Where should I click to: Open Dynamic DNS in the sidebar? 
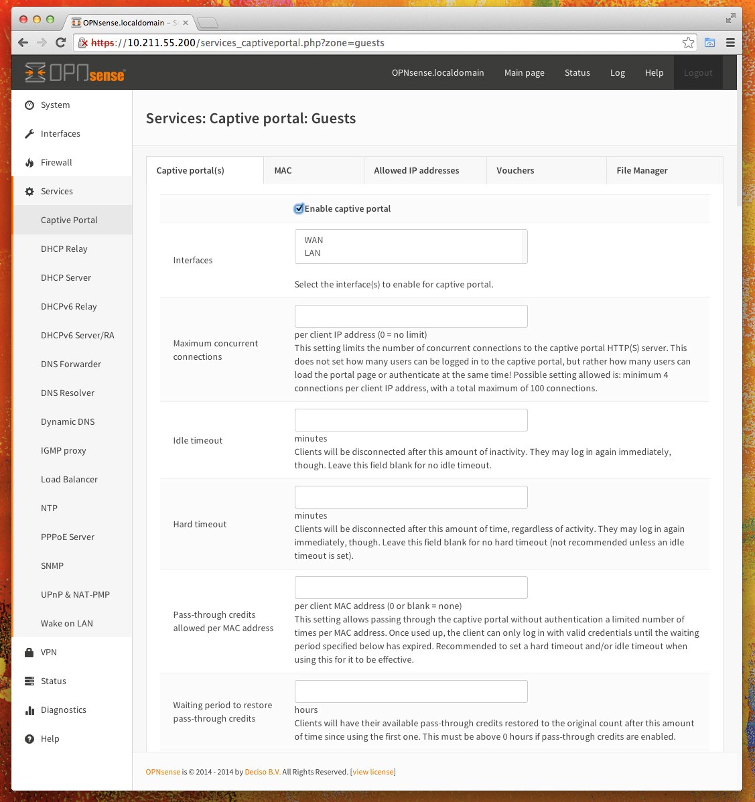[72, 421]
